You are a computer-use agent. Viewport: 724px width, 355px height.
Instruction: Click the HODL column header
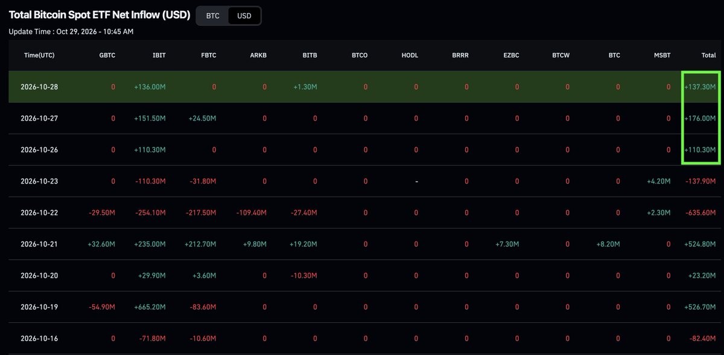410,55
